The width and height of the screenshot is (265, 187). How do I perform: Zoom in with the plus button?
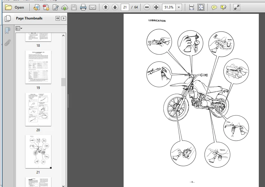pos(156,7)
